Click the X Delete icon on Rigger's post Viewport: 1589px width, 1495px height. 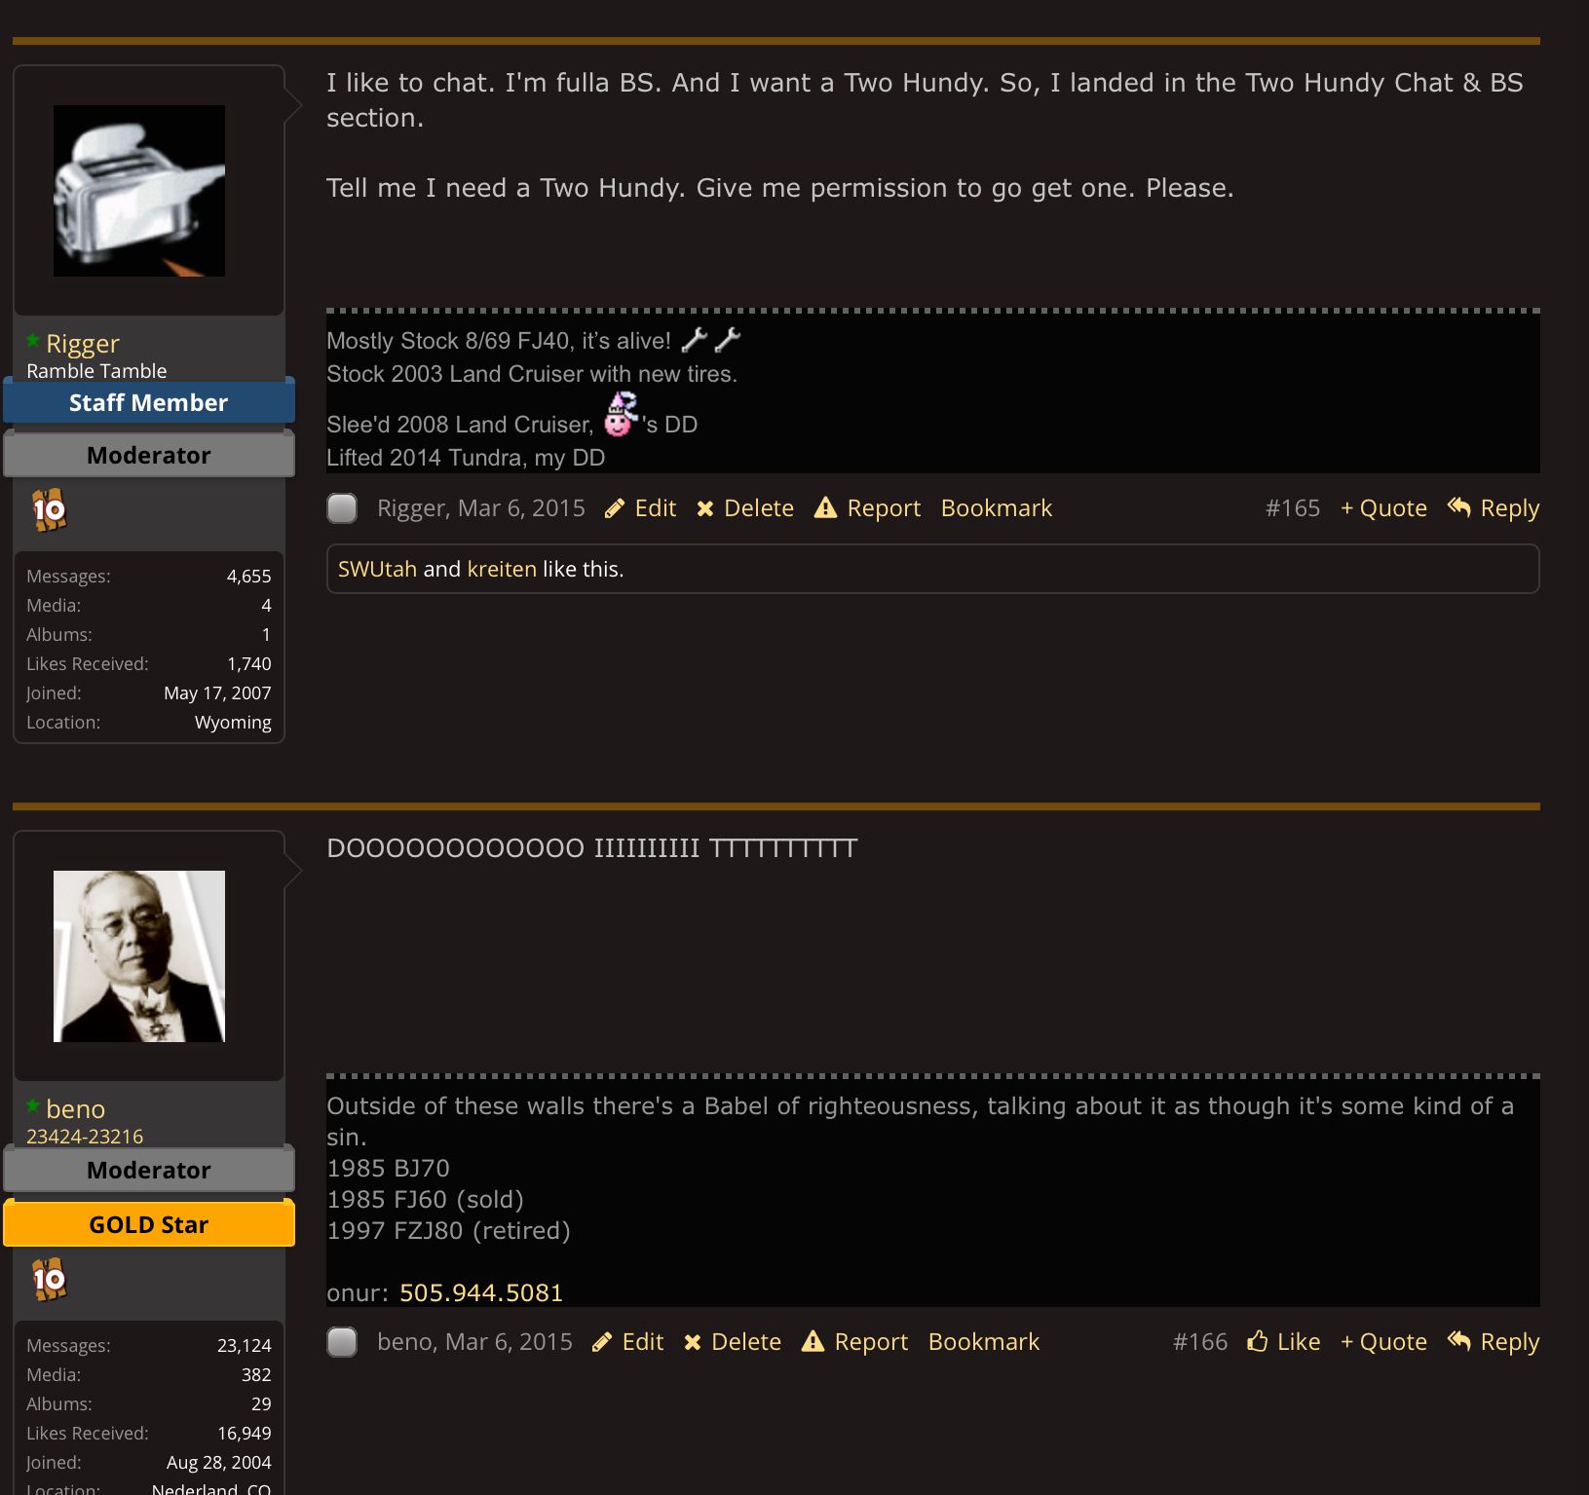click(705, 508)
